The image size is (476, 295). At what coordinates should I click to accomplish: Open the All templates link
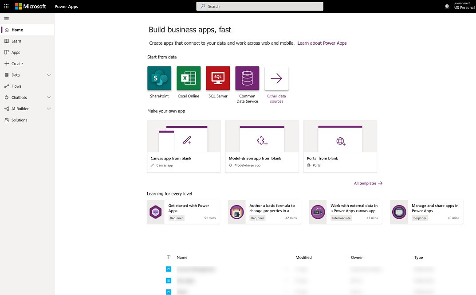368,183
